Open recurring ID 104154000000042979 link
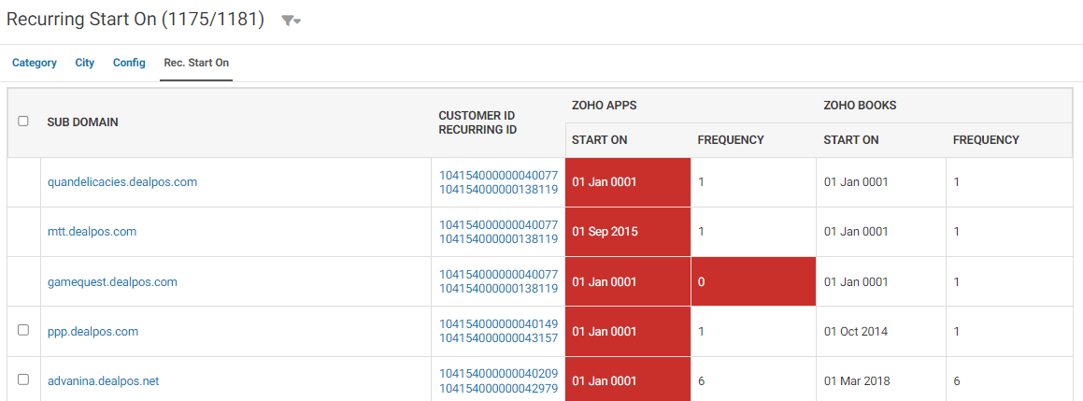This screenshot has height=401, width=1083. (x=499, y=388)
